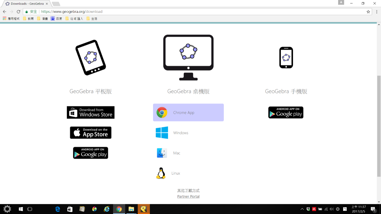Click the address bar URL field
Image resolution: width=381 pixels, height=214 pixels.
click(x=197, y=12)
